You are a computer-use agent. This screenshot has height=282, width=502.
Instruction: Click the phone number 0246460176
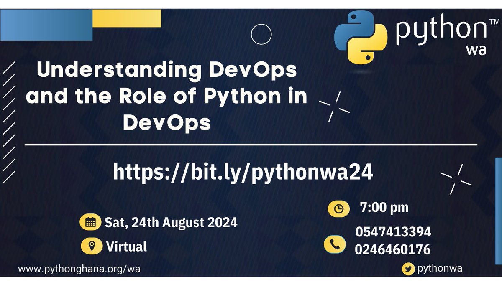(392, 249)
